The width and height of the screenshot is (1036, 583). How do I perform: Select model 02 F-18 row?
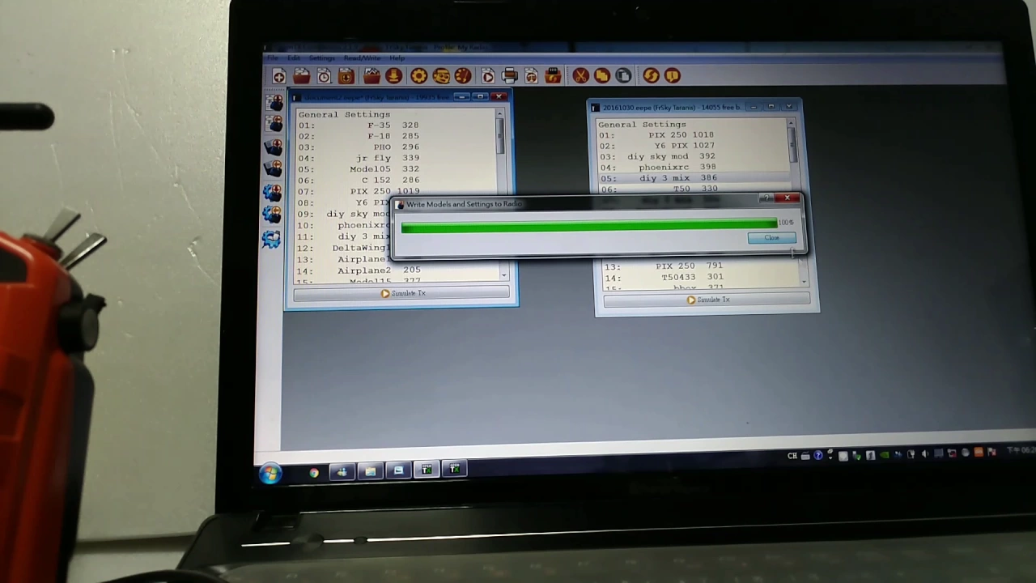click(x=396, y=136)
